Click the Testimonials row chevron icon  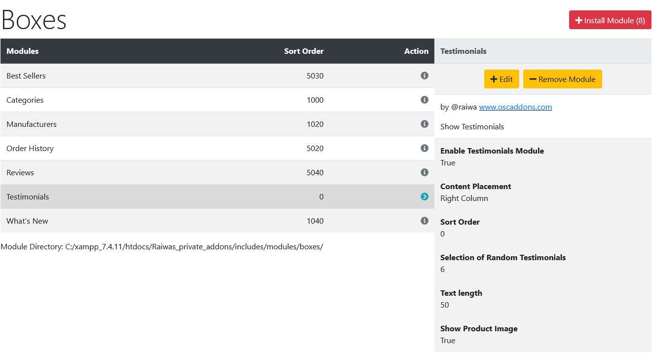pos(424,197)
